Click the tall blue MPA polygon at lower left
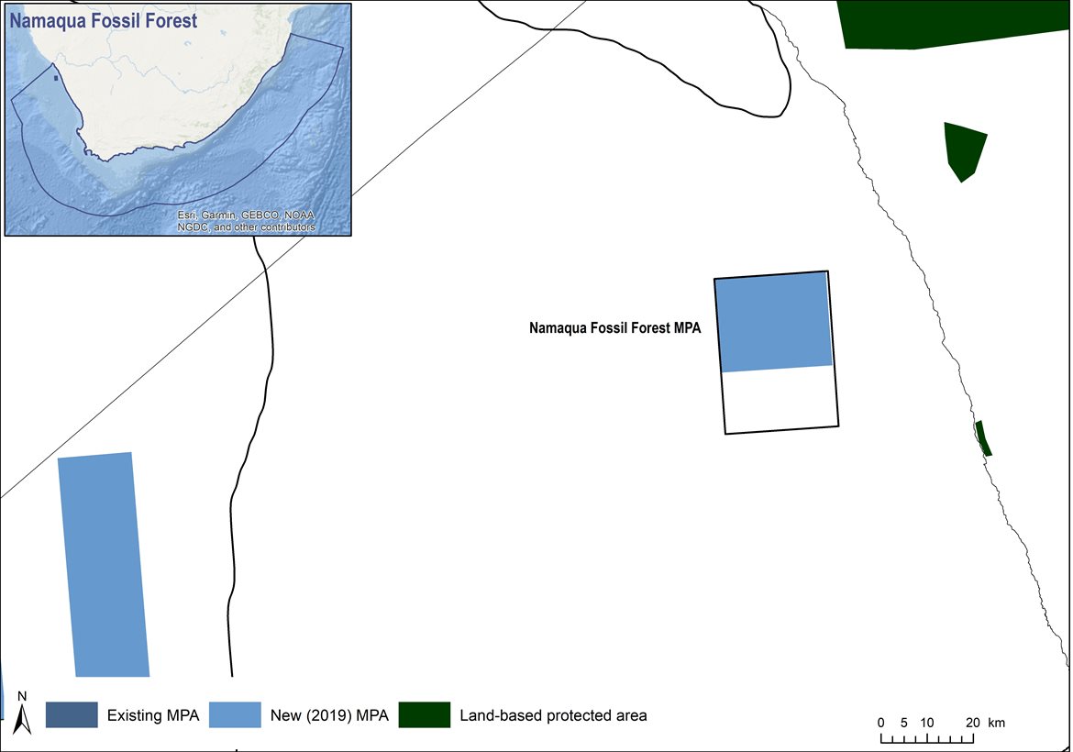The width and height of the screenshot is (1073, 752). [x=104, y=565]
